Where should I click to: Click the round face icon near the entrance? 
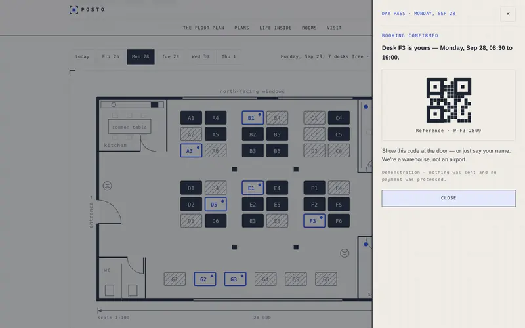(x=107, y=186)
